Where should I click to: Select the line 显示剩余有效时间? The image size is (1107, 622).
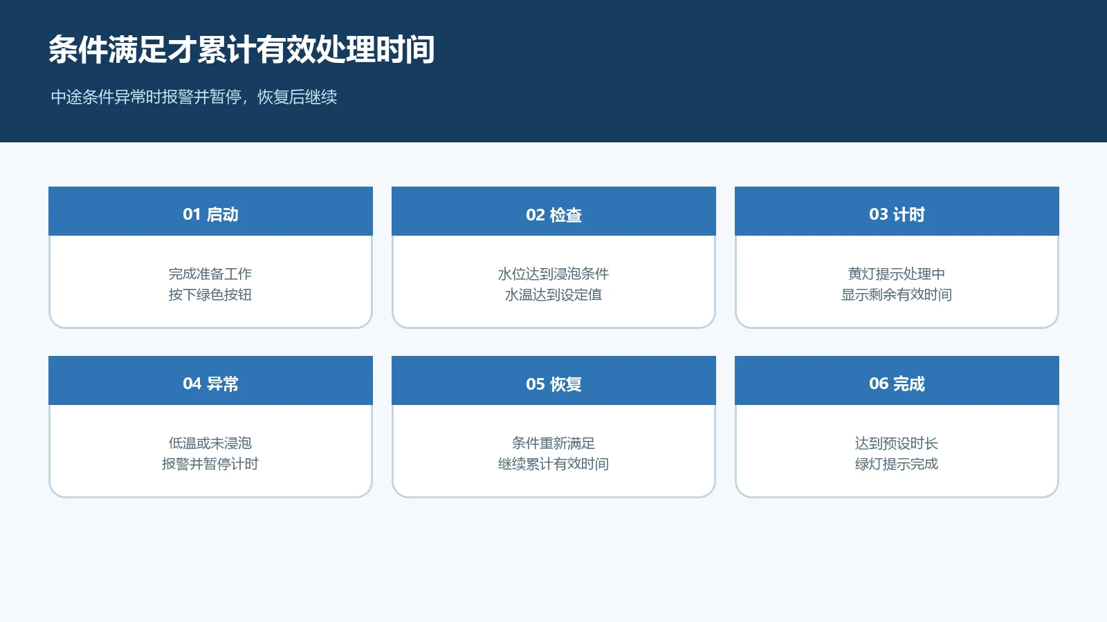click(x=897, y=294)
